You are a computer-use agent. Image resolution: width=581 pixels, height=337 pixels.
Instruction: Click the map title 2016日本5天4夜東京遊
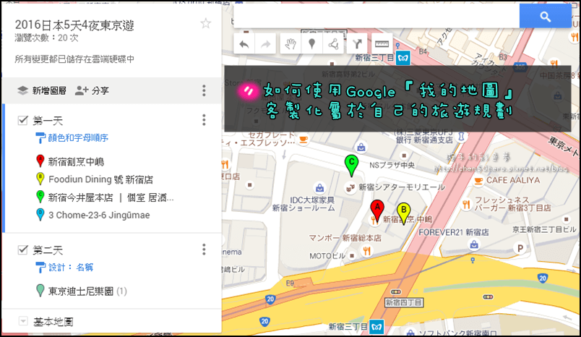pos(74,25)
